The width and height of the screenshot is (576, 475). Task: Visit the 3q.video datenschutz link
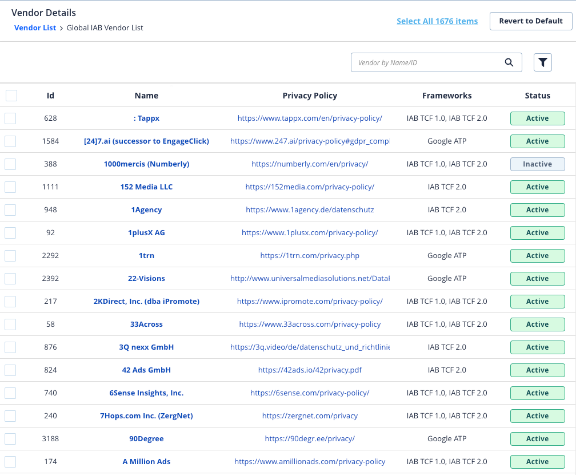point(310,347)
